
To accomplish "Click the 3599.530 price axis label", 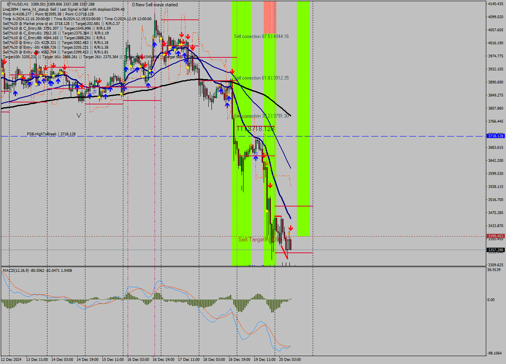I will point(496,173).
